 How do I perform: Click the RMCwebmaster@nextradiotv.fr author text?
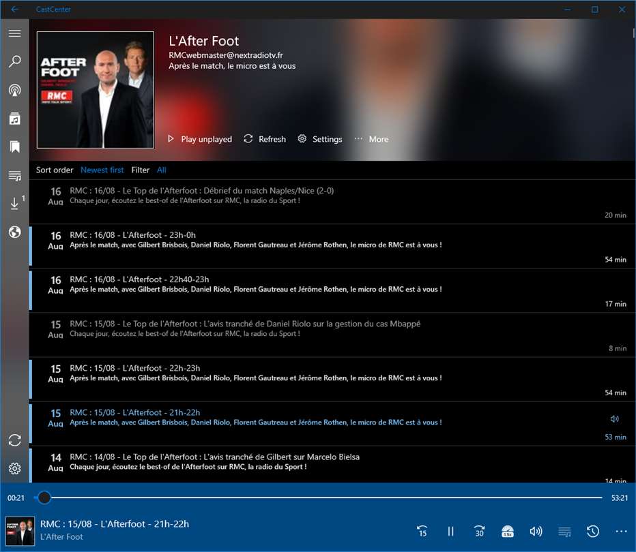(226, 55)
